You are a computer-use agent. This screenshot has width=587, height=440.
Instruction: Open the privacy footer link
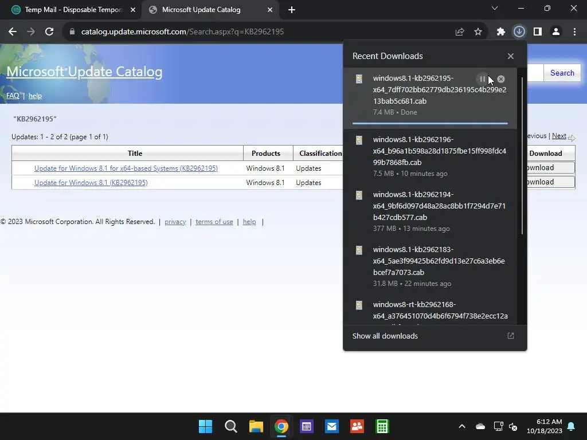175,222
